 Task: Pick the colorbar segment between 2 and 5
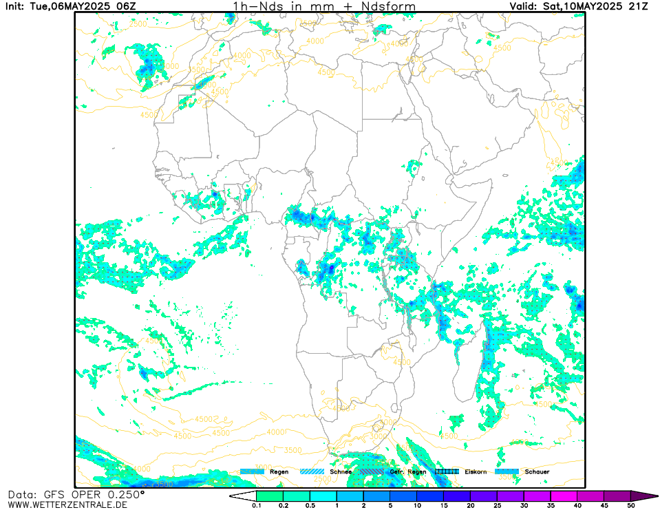[x=376, y=496]
